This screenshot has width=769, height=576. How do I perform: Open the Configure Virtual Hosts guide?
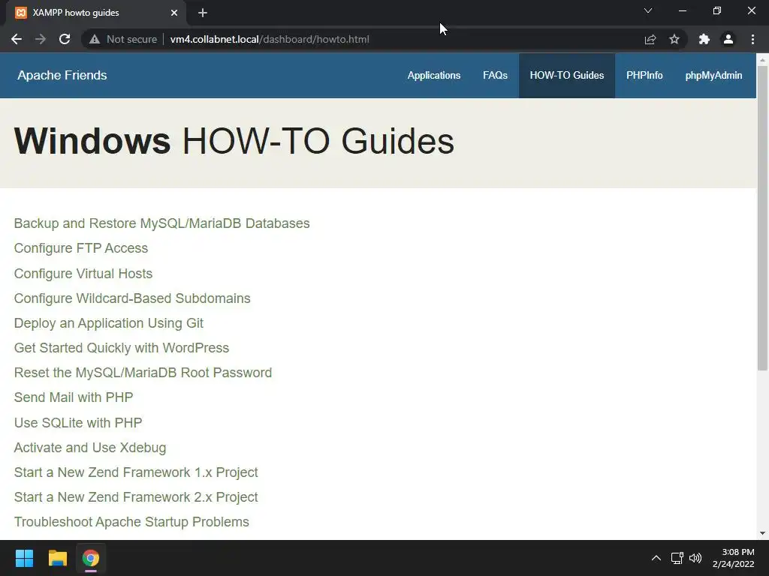(83, 273)
